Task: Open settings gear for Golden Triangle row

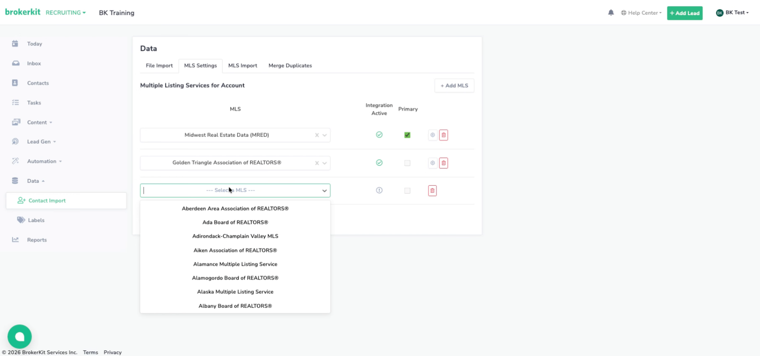Action: click(x=433, y=163)
